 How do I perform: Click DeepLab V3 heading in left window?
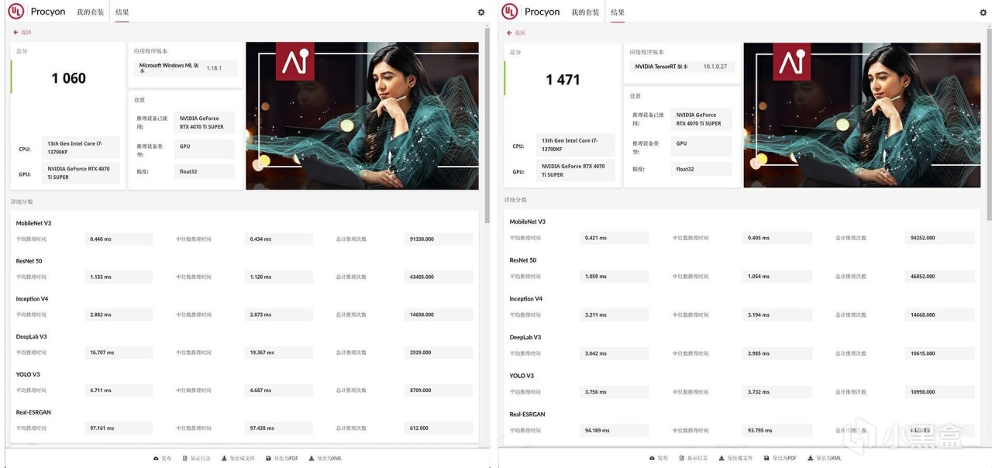[31, 337]
